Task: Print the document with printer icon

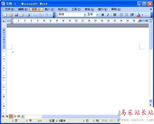Action: 28,15
